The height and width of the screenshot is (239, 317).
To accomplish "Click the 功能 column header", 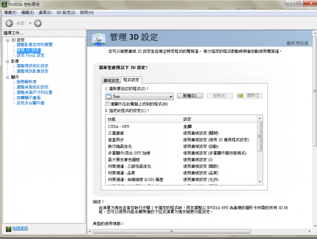I will tap(143, 119).
